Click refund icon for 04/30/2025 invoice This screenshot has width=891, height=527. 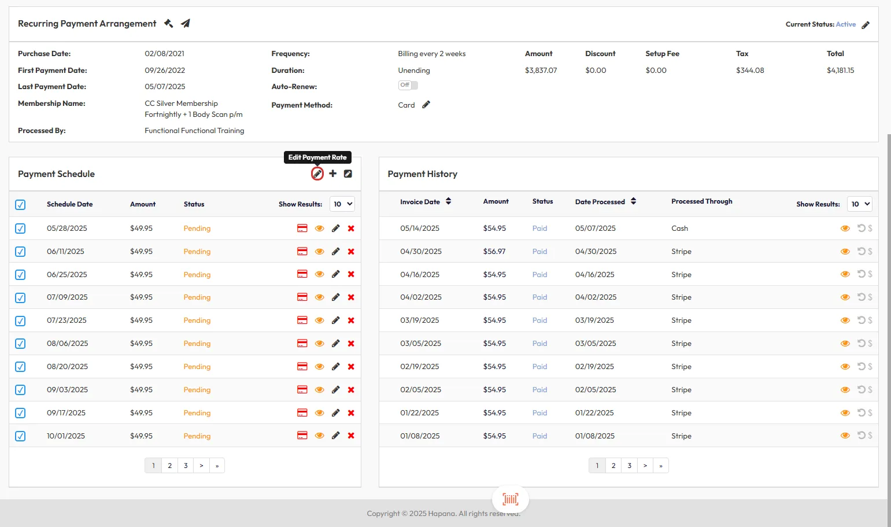[862, 252]
